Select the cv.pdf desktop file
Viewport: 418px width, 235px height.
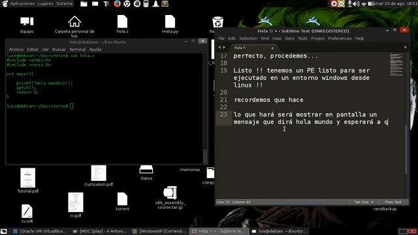[x=76, y=205]
